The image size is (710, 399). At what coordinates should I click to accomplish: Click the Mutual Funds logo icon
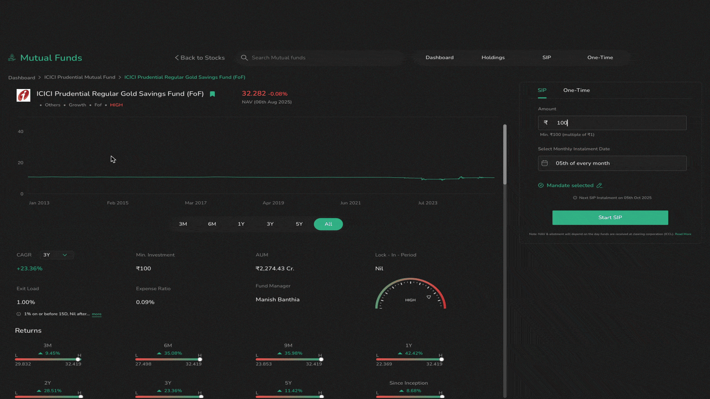click(x=12, y=57)
